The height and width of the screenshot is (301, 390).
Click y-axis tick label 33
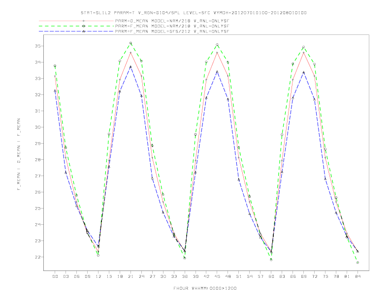tap(38, 79)
